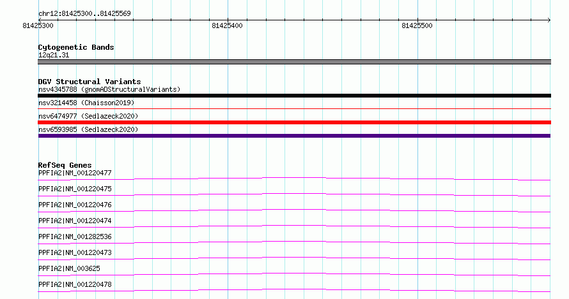The height and width of the screenshot is (299, 569).
Task: Click the magenta intron line of NM_001282536
Action: (294, 242)
